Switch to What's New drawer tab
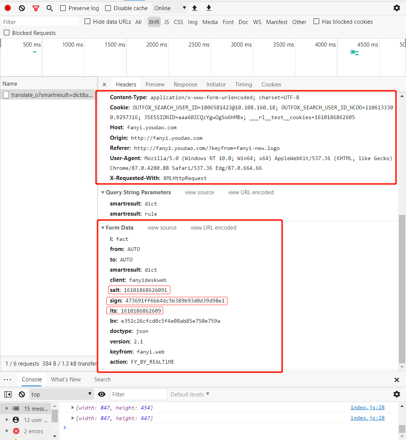This screenshot has height=440, width=406. (x=66, y=380)
